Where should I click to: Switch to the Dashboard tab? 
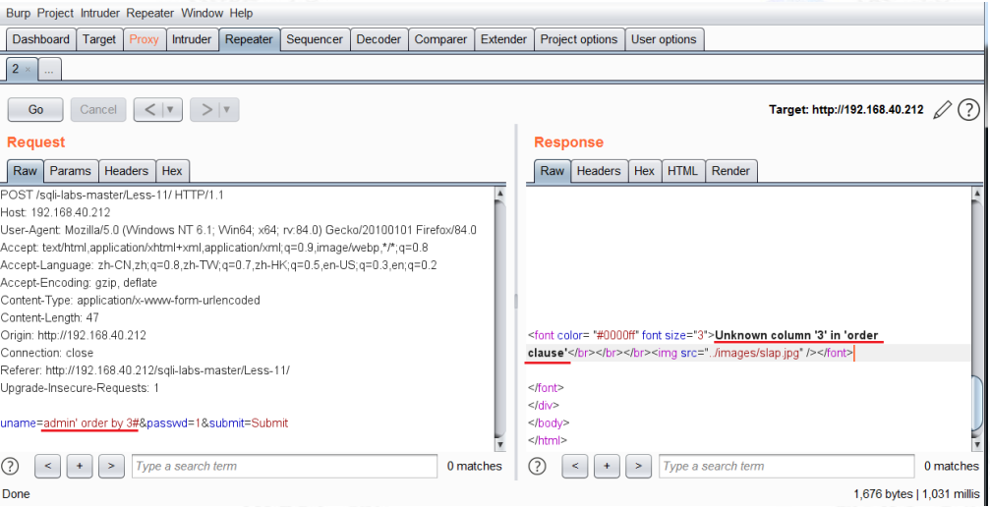pos(41,39)
